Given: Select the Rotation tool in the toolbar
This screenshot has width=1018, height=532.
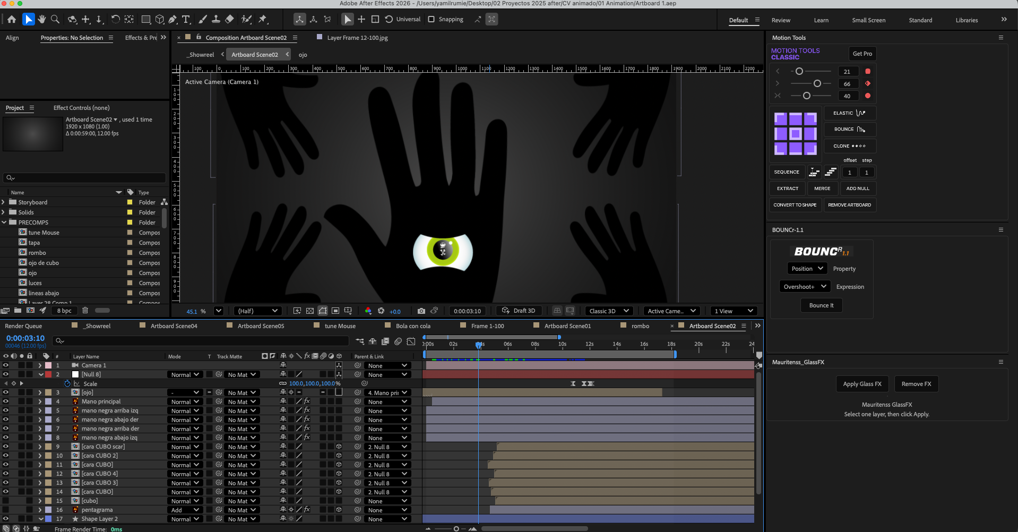Looking at the screenshot, I should tap(115, 20).
